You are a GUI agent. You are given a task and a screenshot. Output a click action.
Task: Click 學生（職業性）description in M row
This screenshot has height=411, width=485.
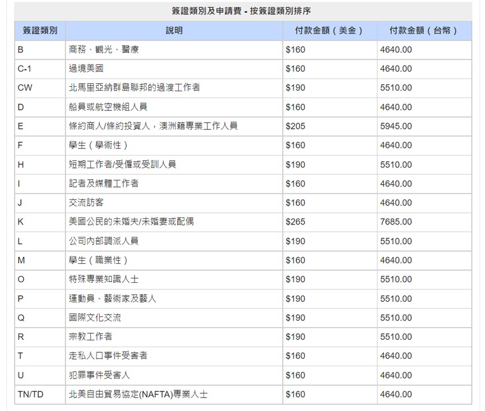(99, 260)
